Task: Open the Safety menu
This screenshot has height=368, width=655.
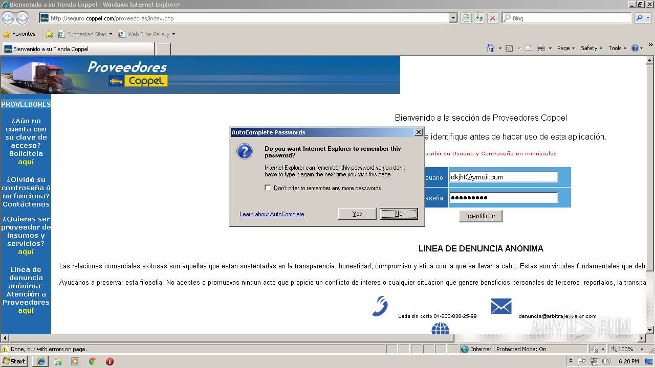Action: (x=592, y=48)
